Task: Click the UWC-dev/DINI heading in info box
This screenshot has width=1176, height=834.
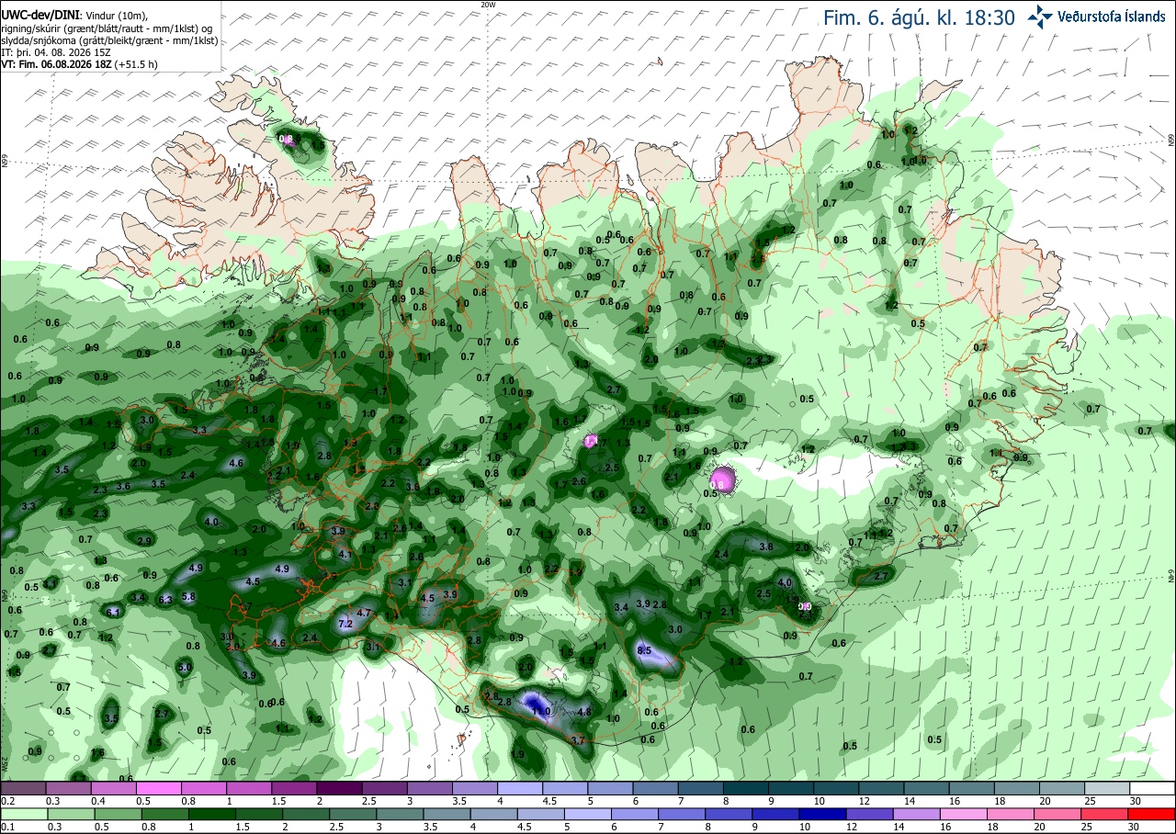Action: 40,17
